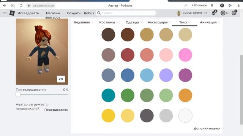Click the site lock security icon

point(29,6)
